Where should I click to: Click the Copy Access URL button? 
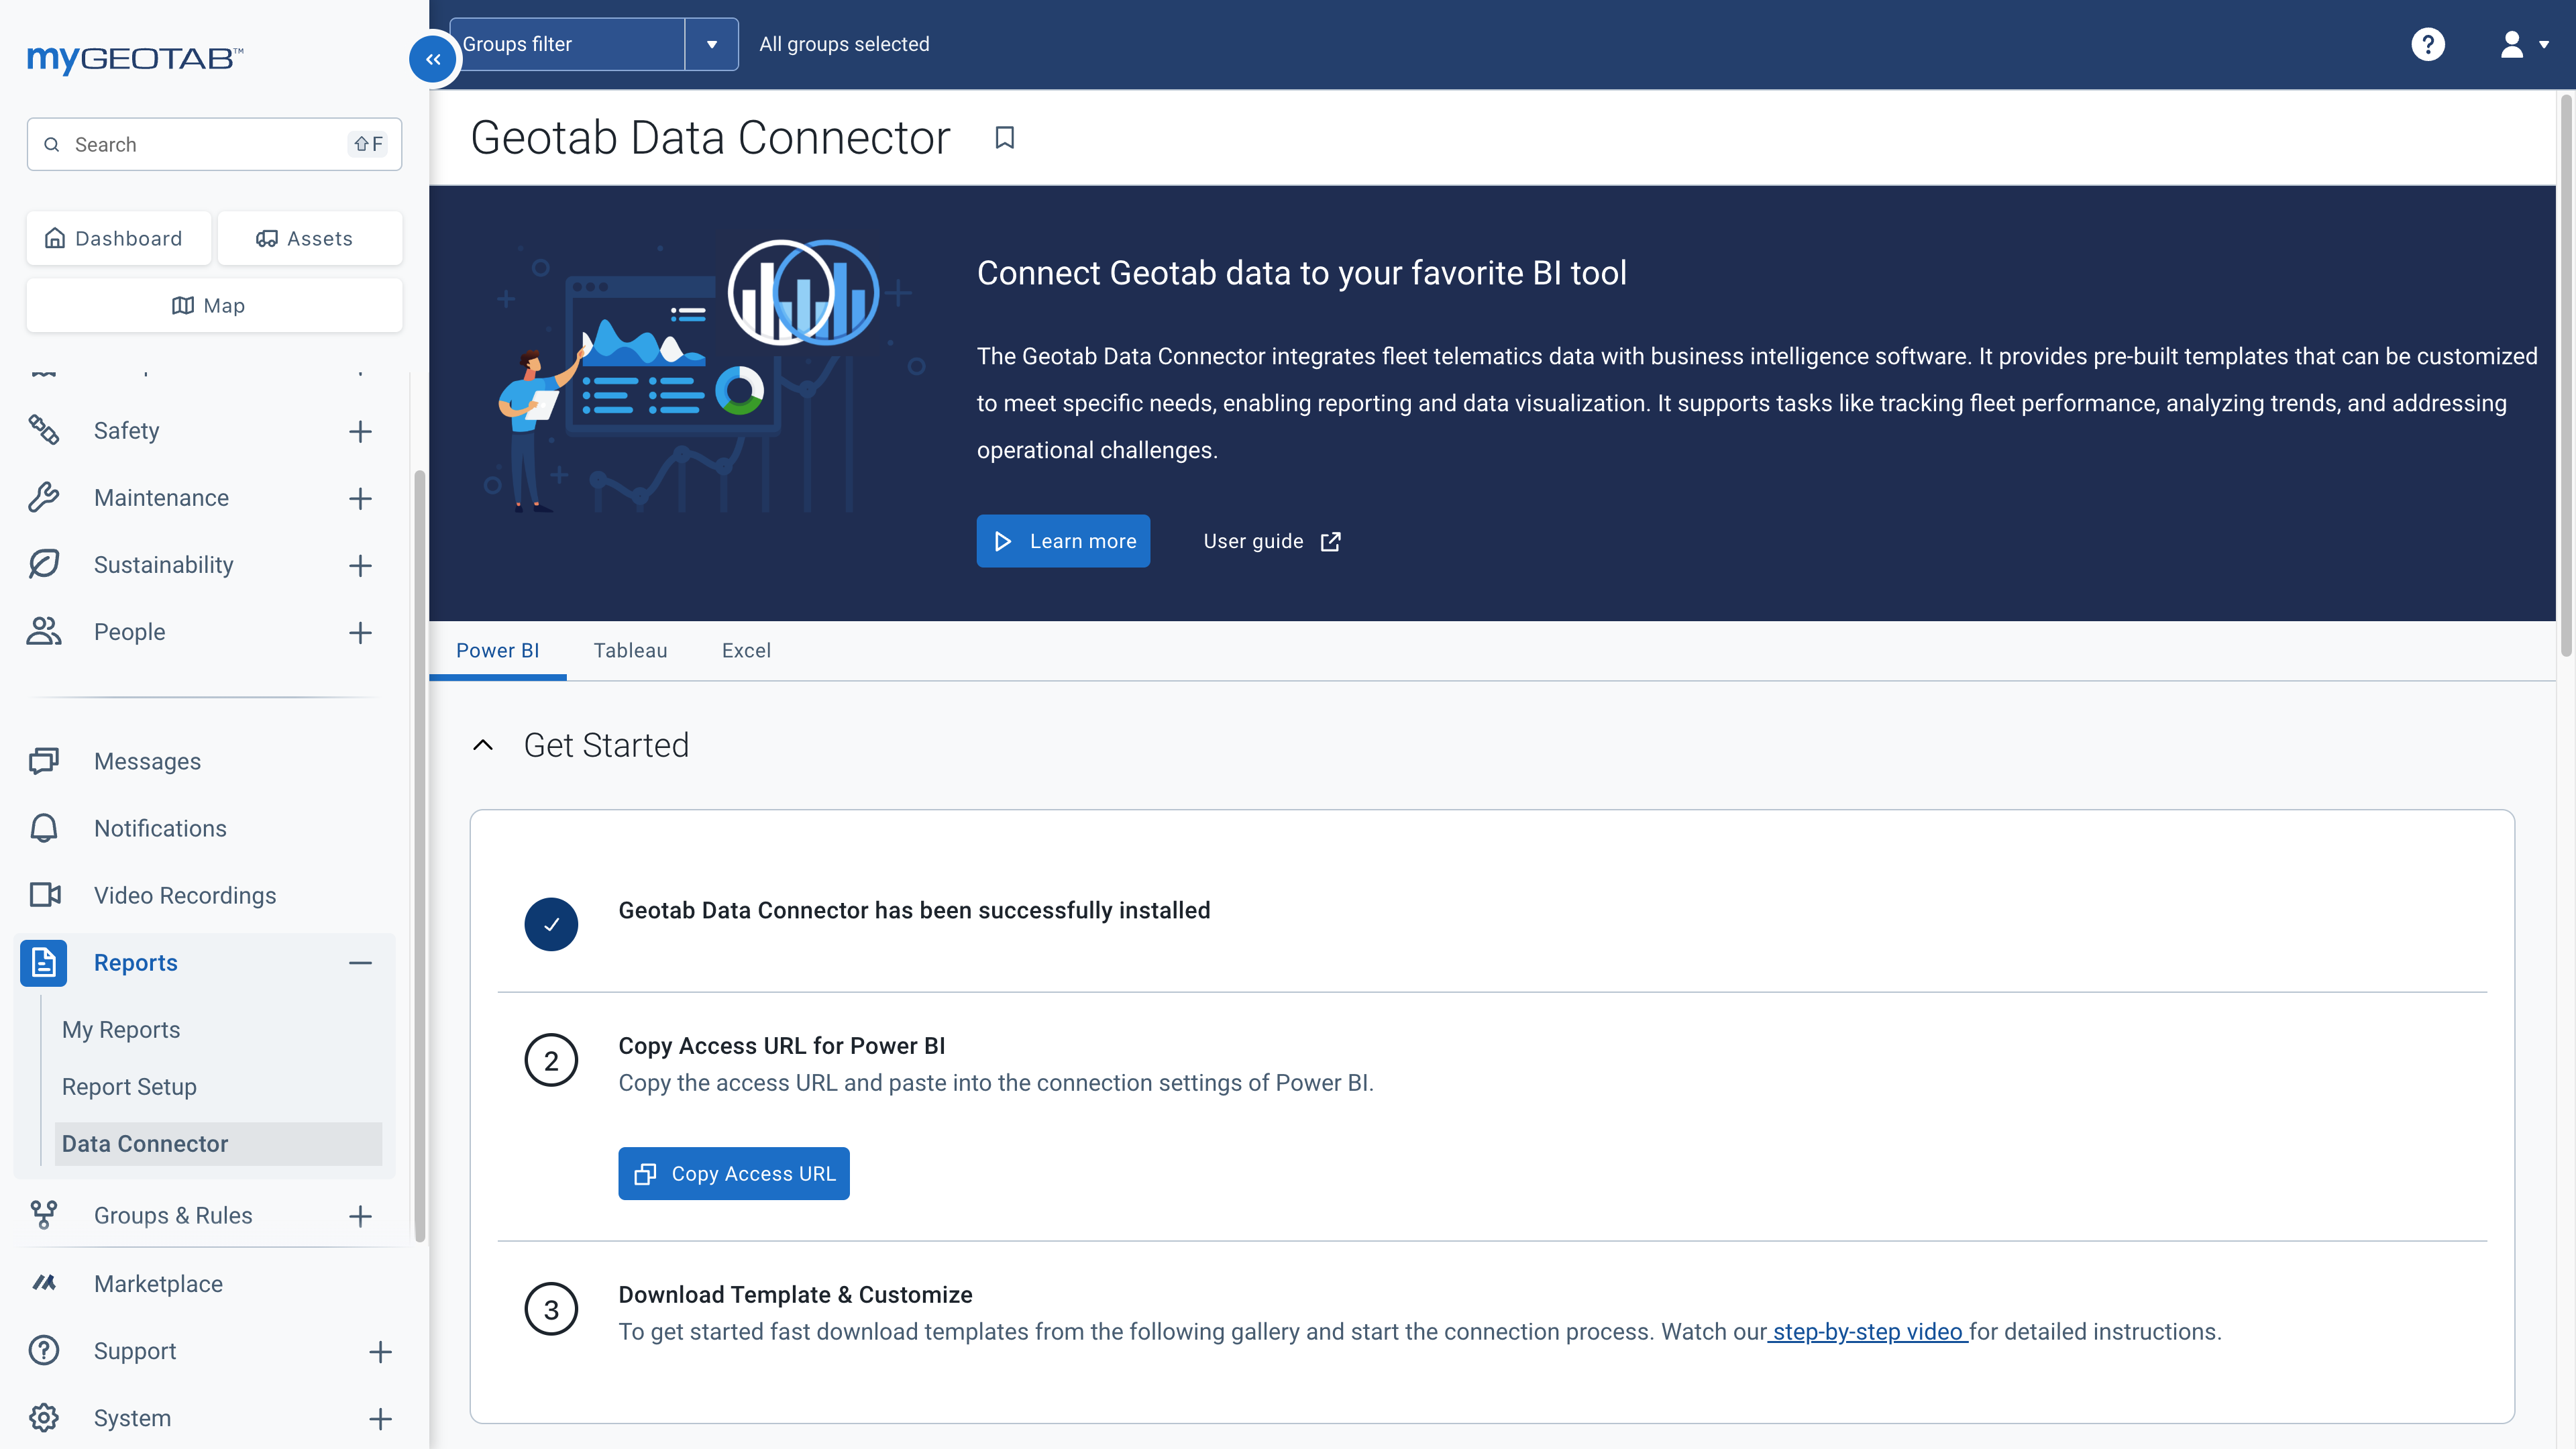(x=734, y=1173)
